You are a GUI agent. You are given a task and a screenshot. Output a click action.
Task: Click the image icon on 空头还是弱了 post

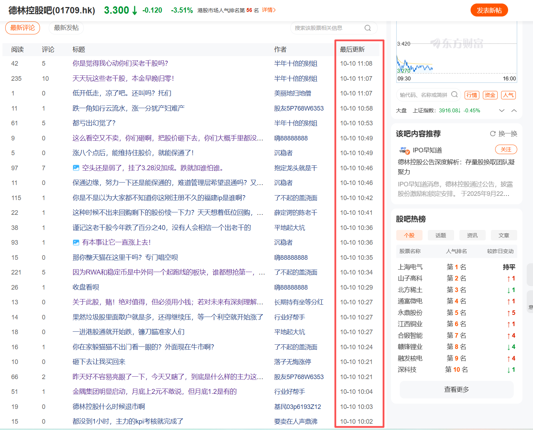76,168
